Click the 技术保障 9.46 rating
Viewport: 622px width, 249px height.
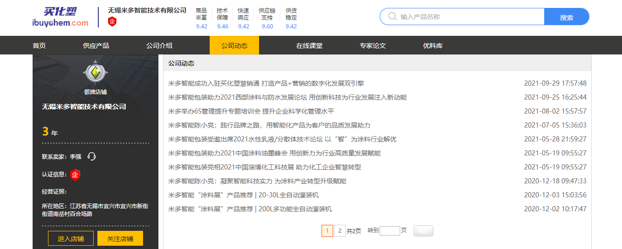pos(223,18)
